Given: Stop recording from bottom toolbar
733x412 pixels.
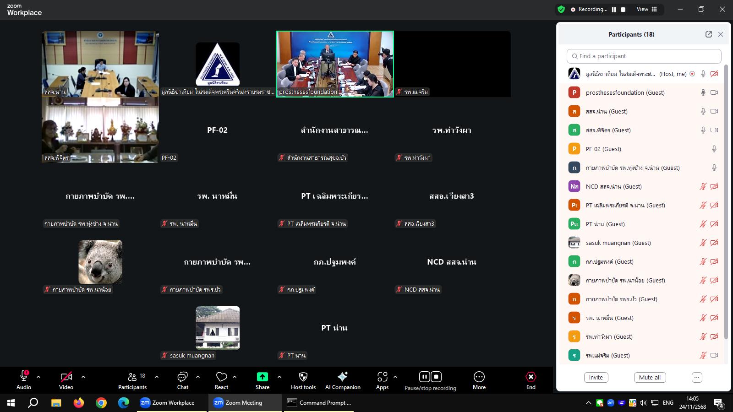Looking at the screenshot, I should (436, 377).
